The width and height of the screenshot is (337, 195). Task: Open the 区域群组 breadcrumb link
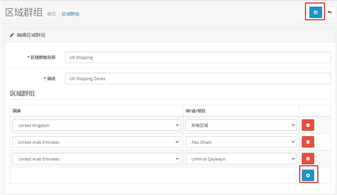[x=70, y=14]
